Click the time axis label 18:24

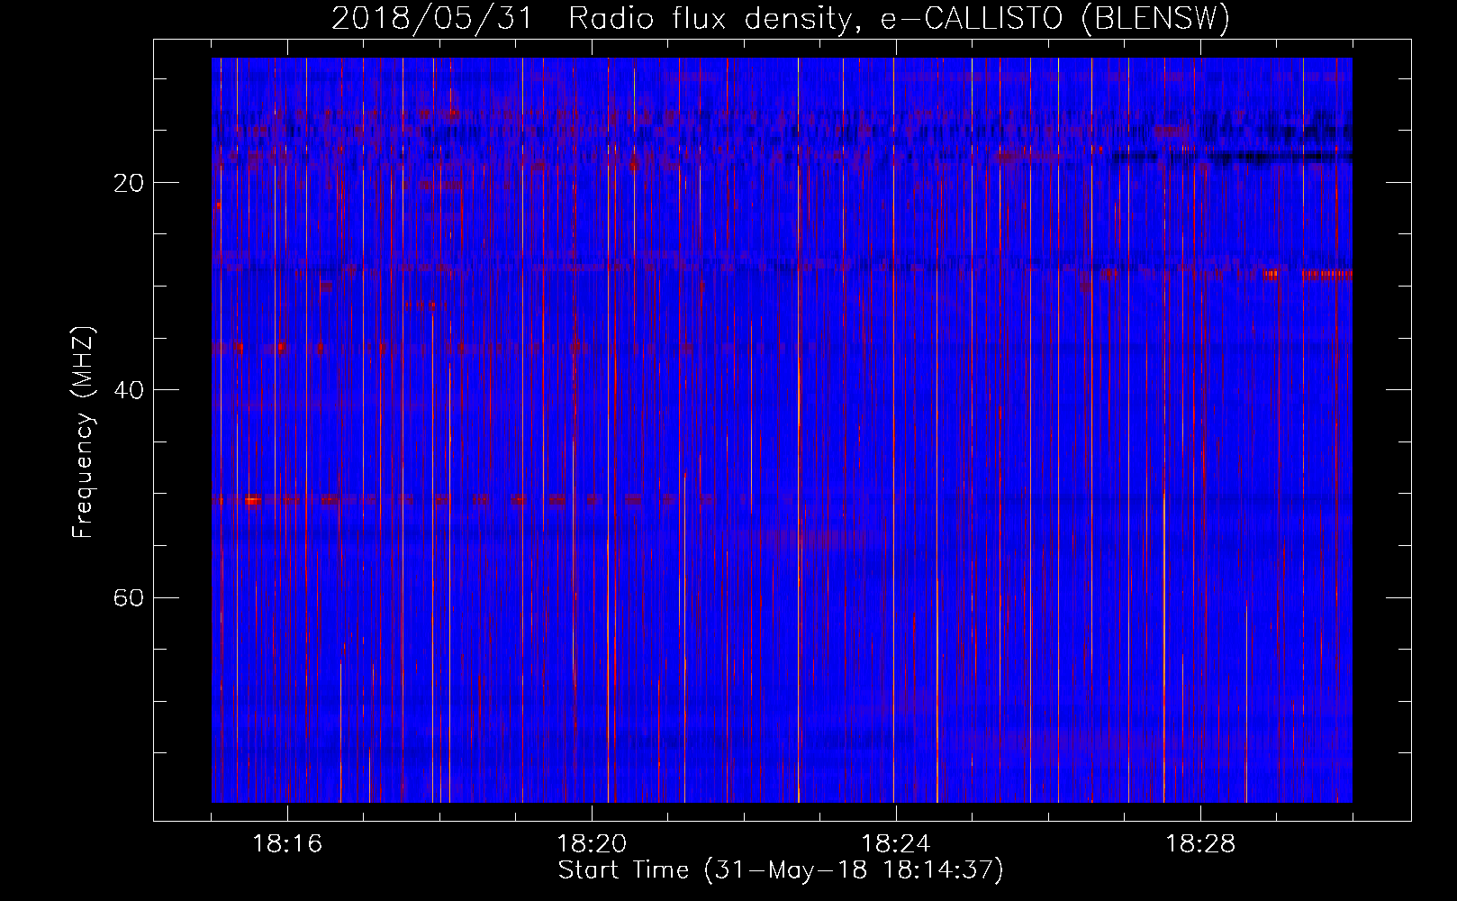[x=896, y=844]
